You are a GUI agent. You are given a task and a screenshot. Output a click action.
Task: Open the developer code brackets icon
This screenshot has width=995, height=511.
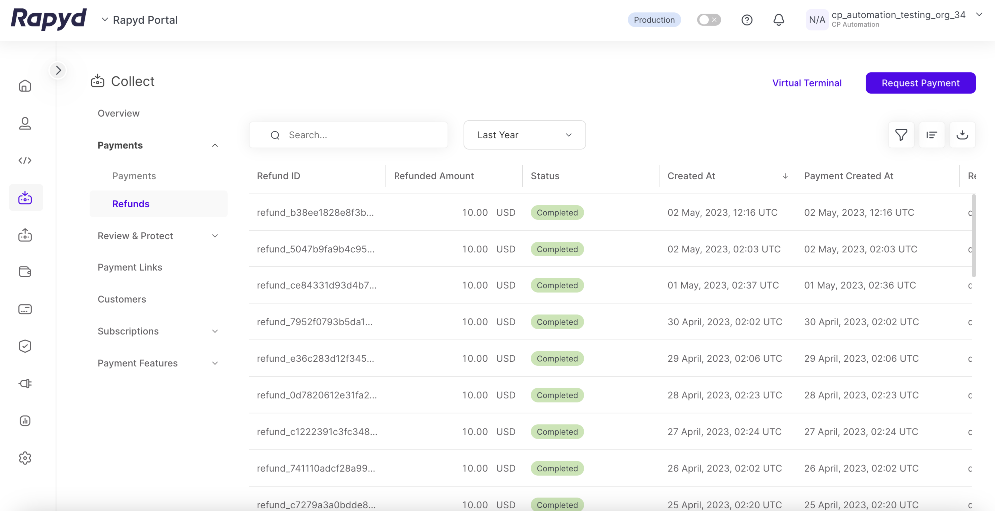coord(25,161)
